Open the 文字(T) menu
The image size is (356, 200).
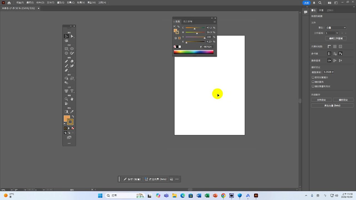(x=51, y=2)
